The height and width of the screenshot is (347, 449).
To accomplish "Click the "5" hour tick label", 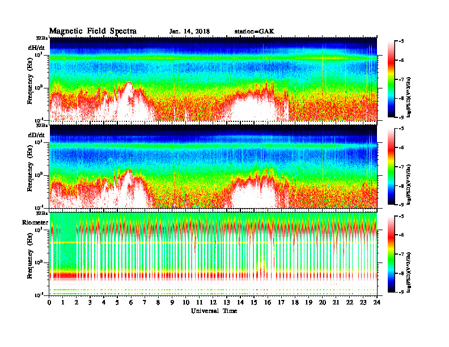I will (x=117, y=302).
